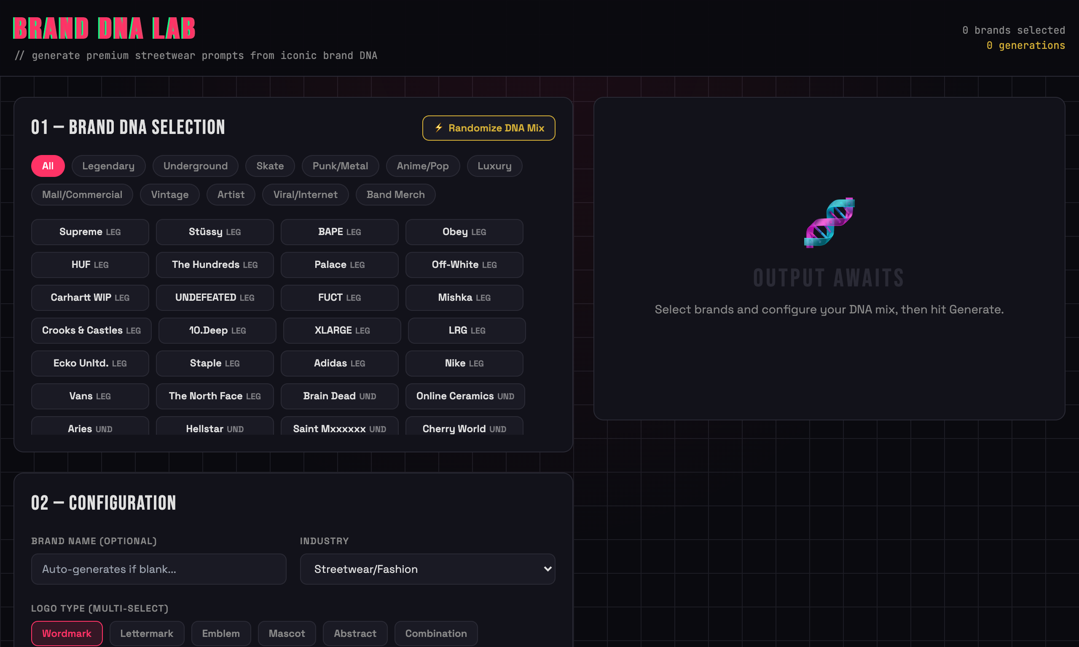Add LRG brand to mix
Viewport: 1079px width, 647px height.
467,331
